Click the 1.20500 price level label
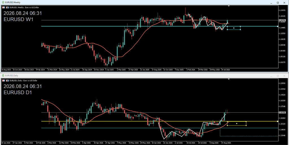Screen dimensions: 289x145 [283, 83]
